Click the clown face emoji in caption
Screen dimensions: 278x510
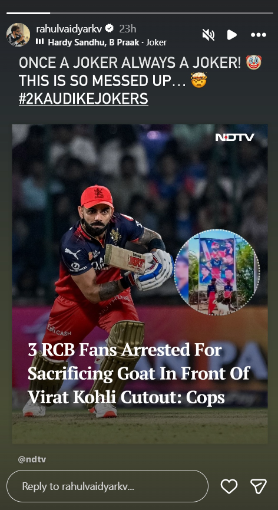(254, 62)
